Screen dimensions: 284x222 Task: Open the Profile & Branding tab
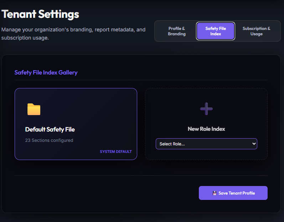(x=177, y=31)
